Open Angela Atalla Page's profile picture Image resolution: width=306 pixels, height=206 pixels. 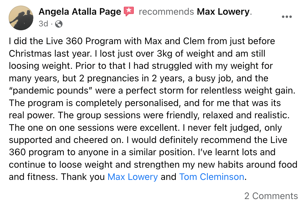[21, 18]
